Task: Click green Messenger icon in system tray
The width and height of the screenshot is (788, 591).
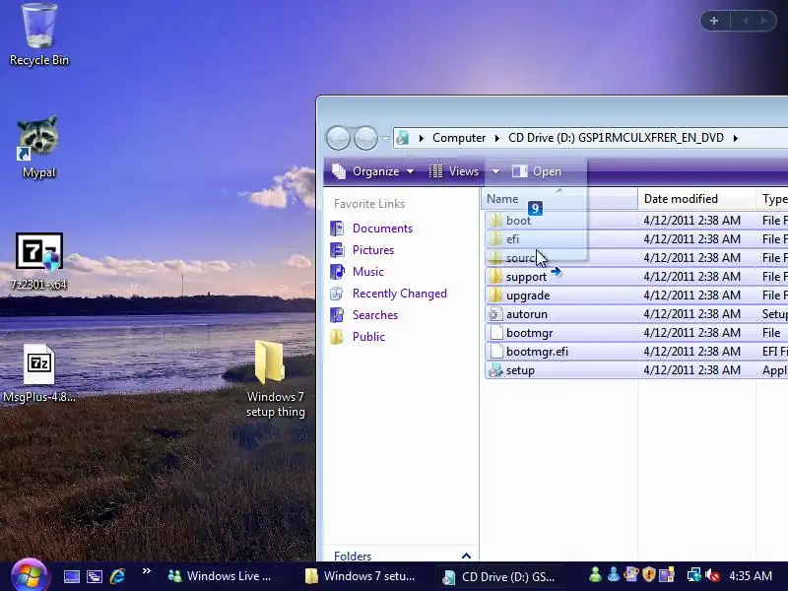Action: (596, 574)
